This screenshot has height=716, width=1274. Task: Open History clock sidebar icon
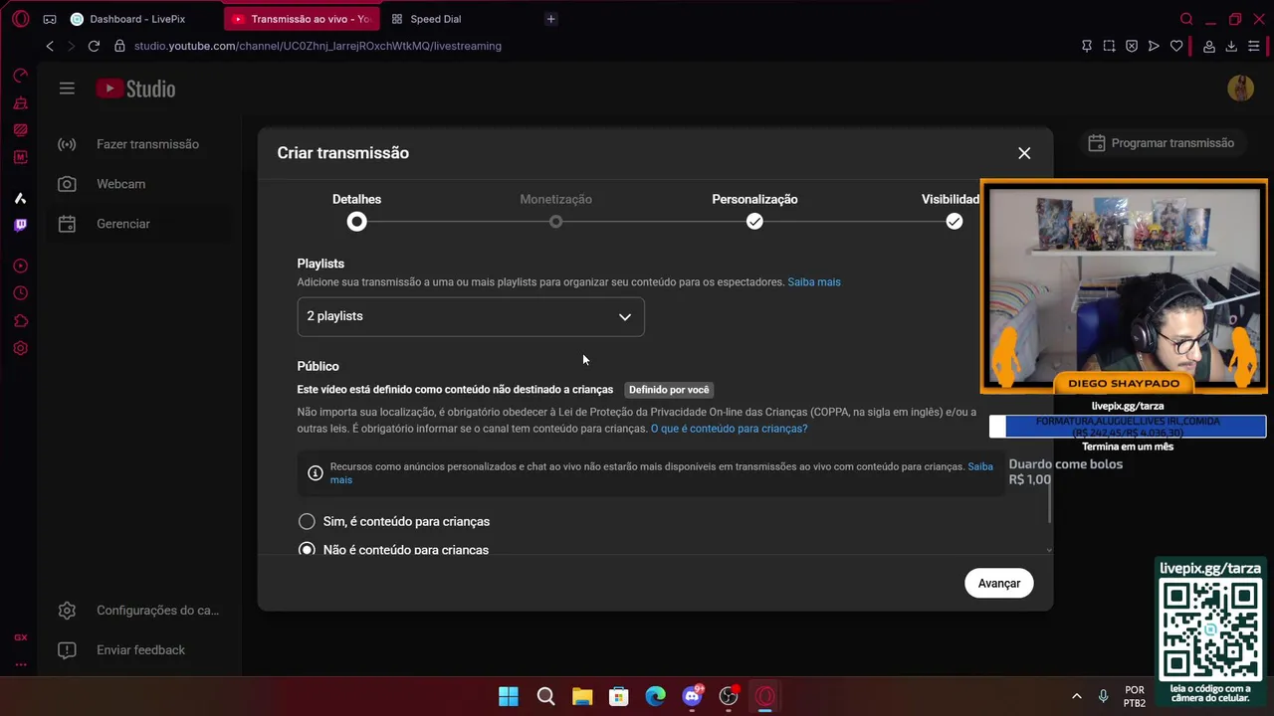[20, 293]
